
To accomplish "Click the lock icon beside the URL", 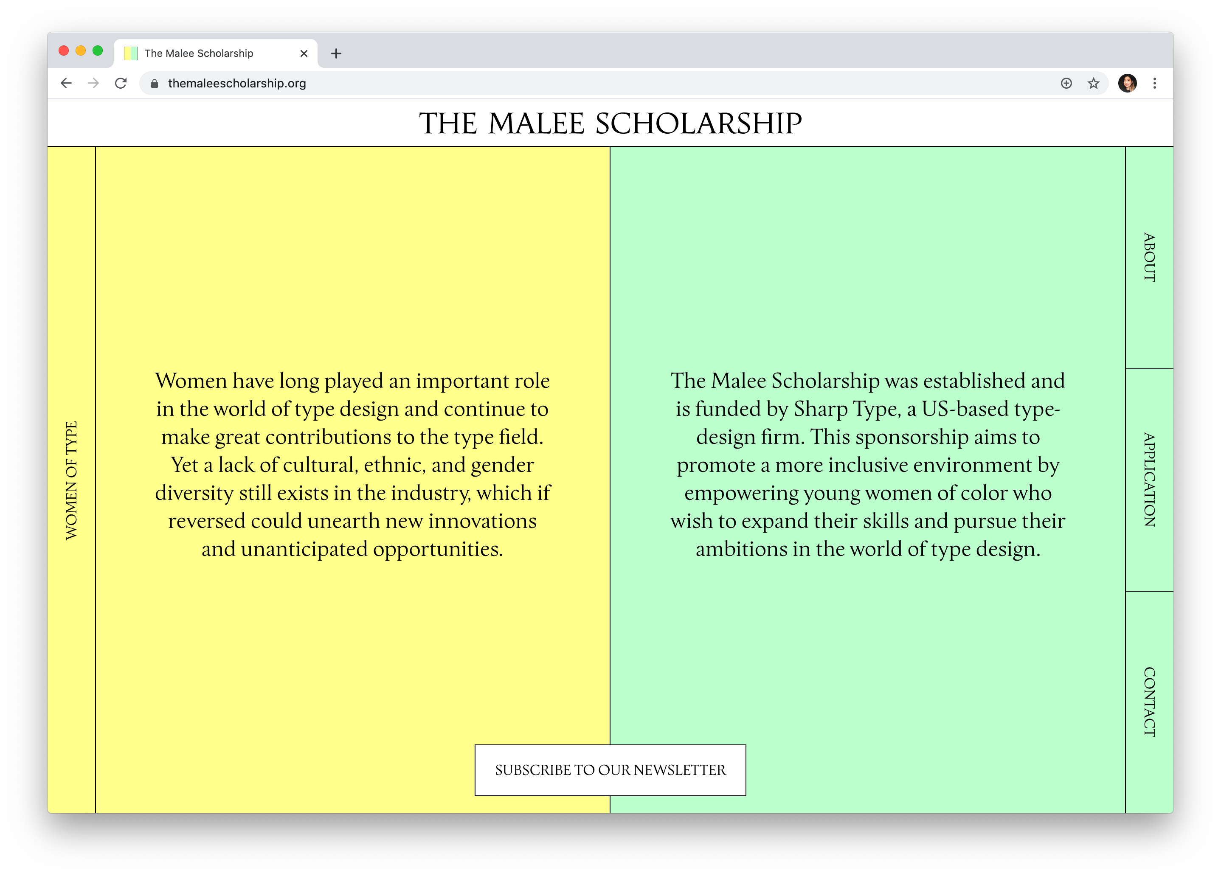I will coord(155,84).
